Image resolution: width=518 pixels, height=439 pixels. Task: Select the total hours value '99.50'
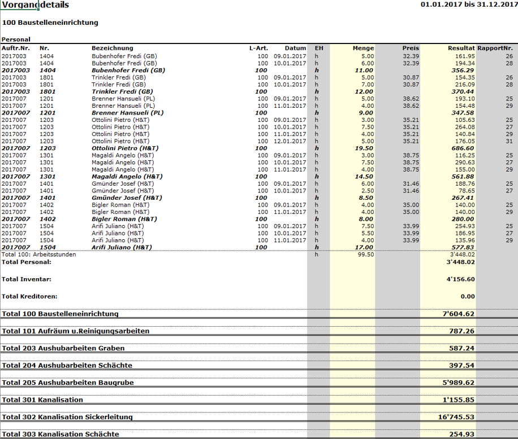point(366,254)
